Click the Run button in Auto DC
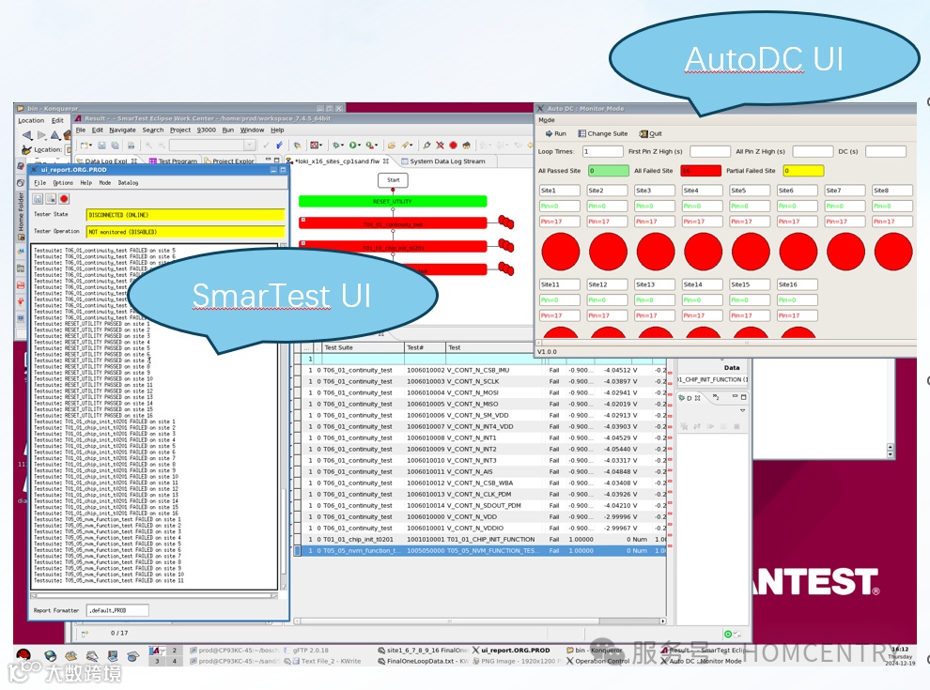This screenshot has width=930, height=690. [556, 133]
